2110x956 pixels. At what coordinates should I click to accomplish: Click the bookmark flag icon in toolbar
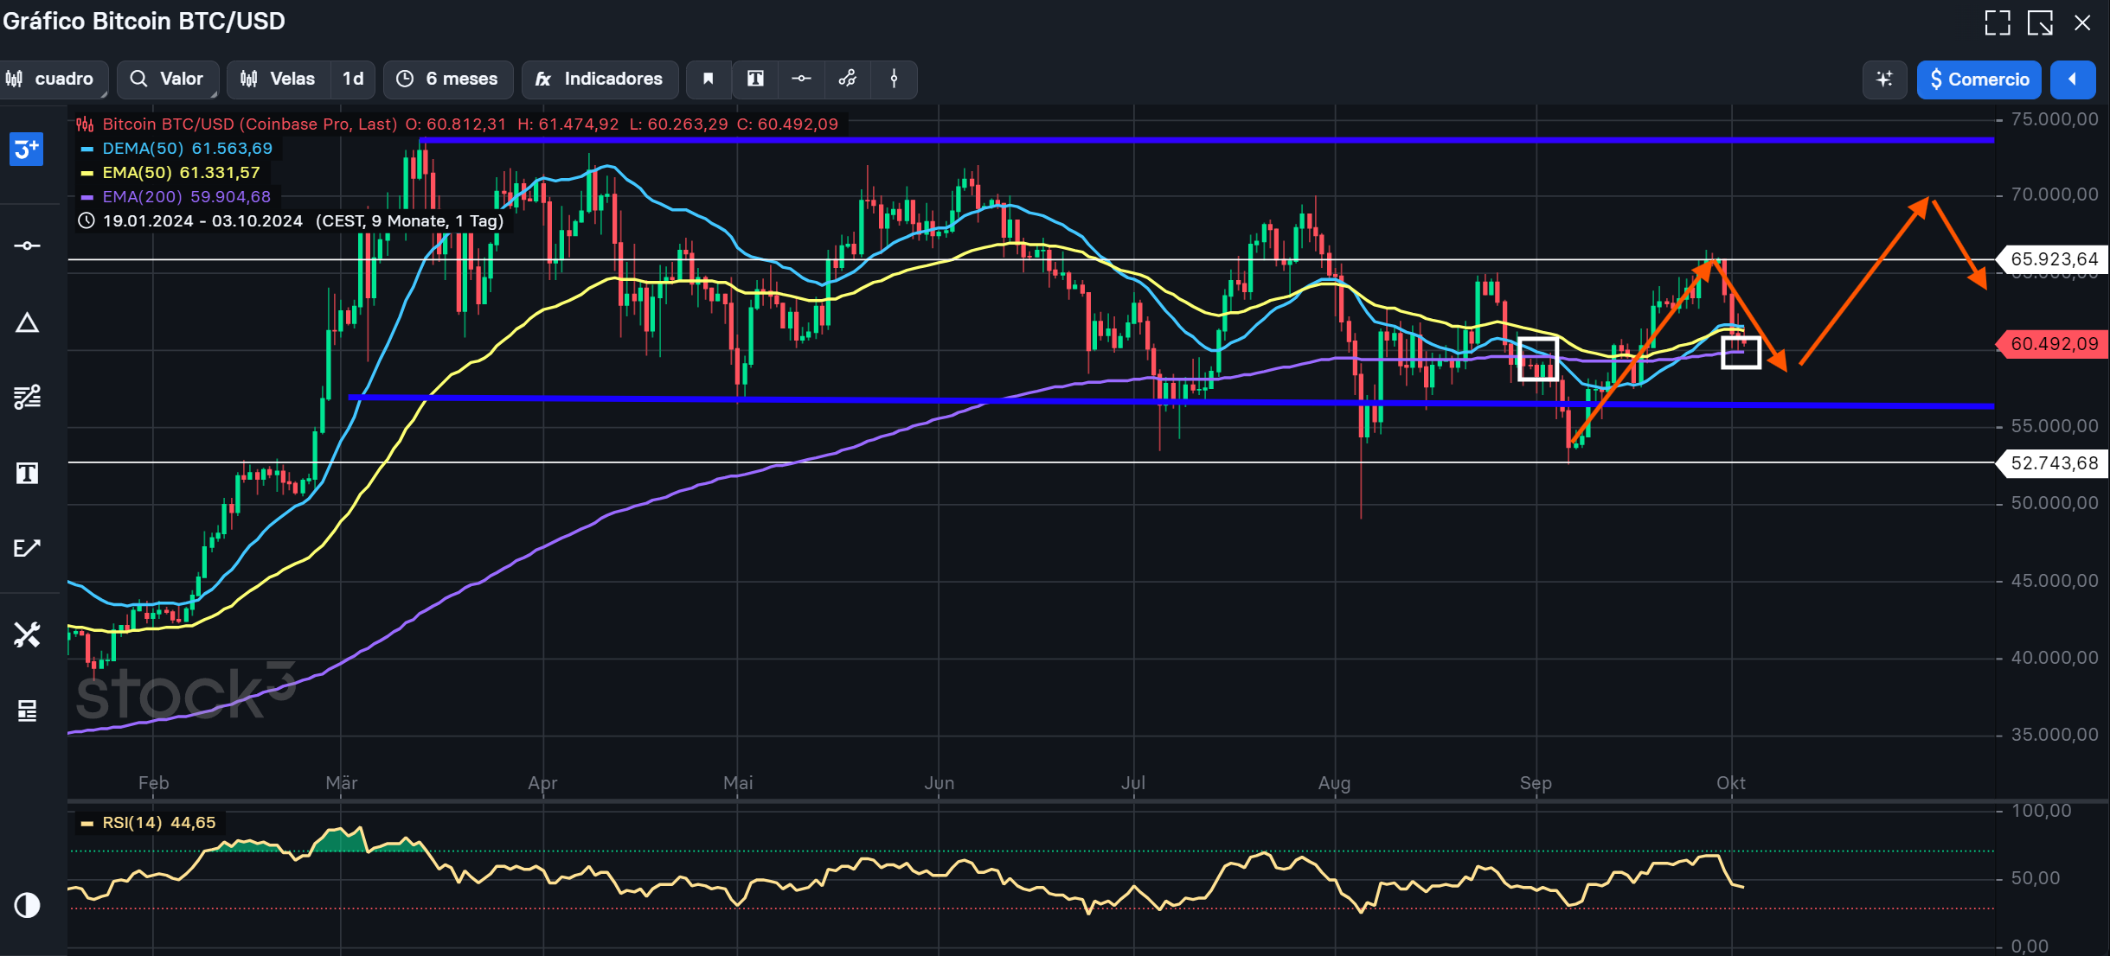click(708, 80)
